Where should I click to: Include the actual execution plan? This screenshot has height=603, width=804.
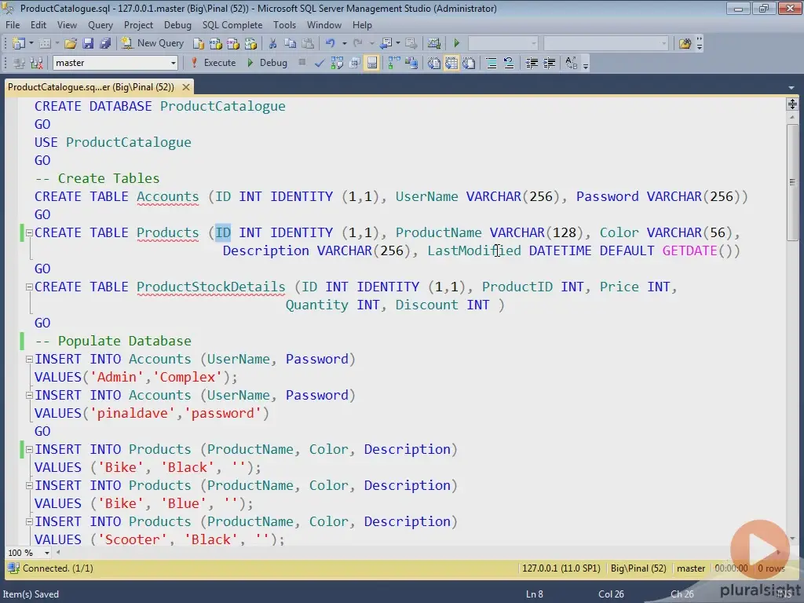coord(394,63)
